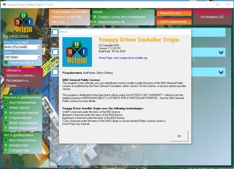
Task: Expand the second driver row chevron
Action: [x=221, y=52]
